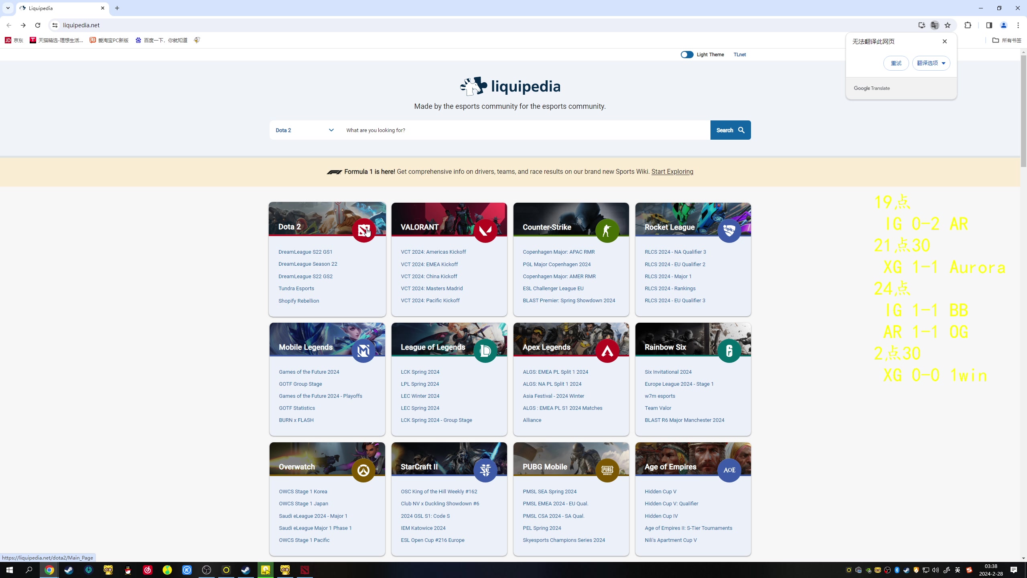Reload the page with the refresh icon
1027x578 pixels.
click(x=38, y=25)
